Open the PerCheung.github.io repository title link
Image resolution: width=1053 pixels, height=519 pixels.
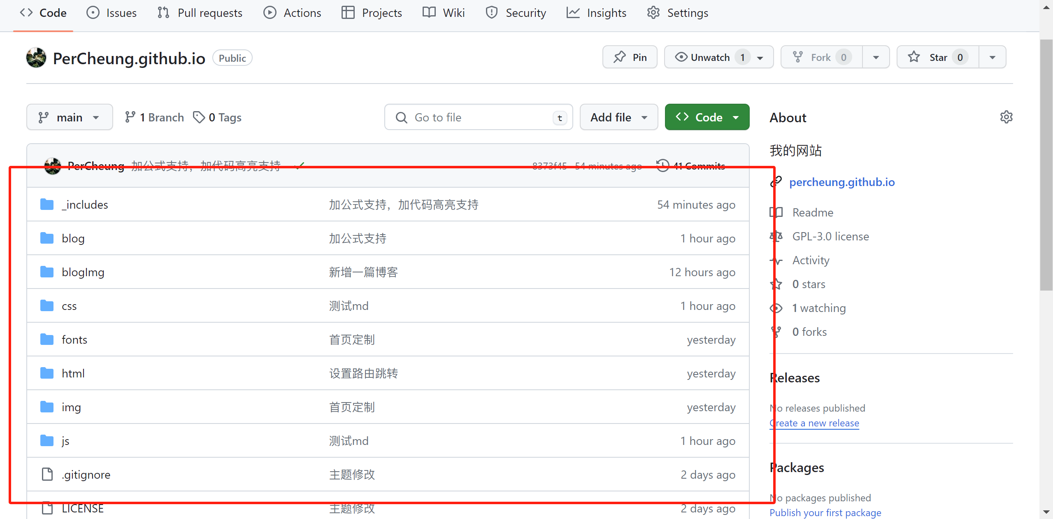point(129,58)
